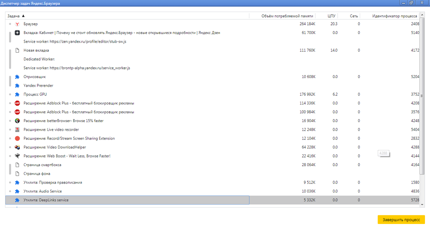Click the Video DownloadHelper extension icon
The height and width of the screenshot is (229, 430).
(x=17, y=147)
